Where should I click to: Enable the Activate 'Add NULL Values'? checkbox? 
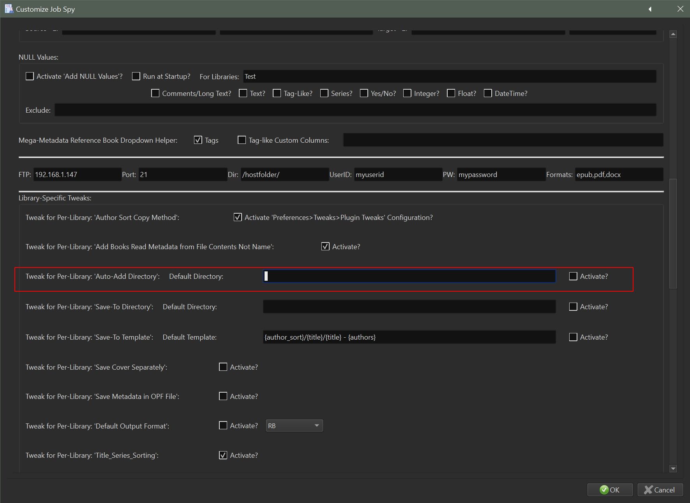(x=30, y=76)
